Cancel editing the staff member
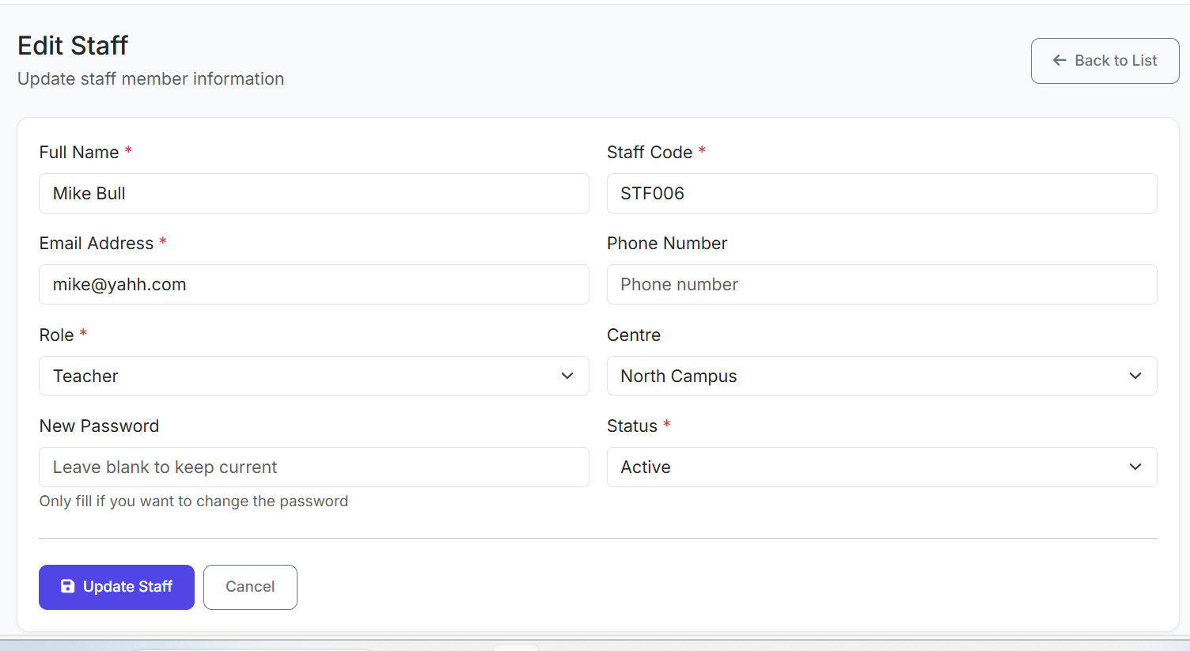The image size is (1190, 651). [250, 587]
